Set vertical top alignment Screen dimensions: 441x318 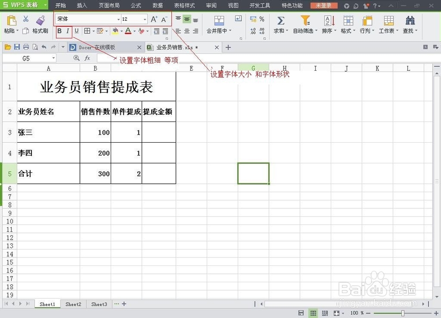coord(178,19)
